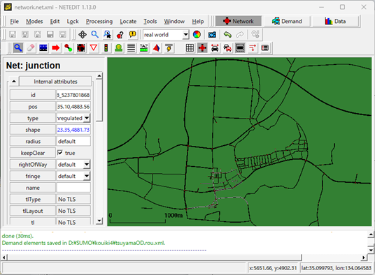This screenshot has width=375, height=275.
Task: Open the Tools menu
Action: point(150,21)
